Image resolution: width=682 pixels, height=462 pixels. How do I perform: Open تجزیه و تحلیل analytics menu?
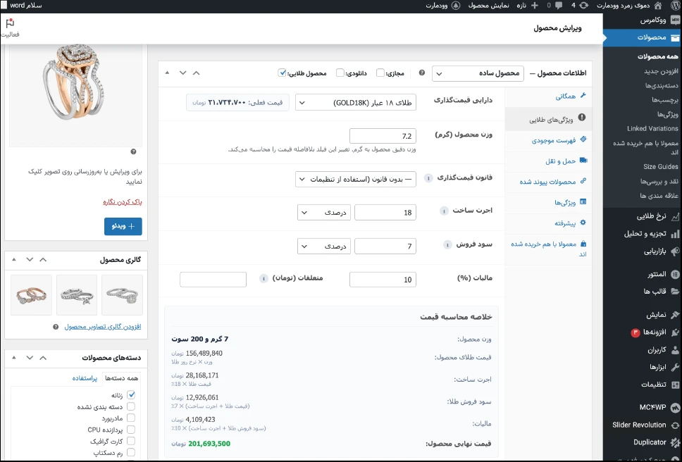click(x=652, y=234)
